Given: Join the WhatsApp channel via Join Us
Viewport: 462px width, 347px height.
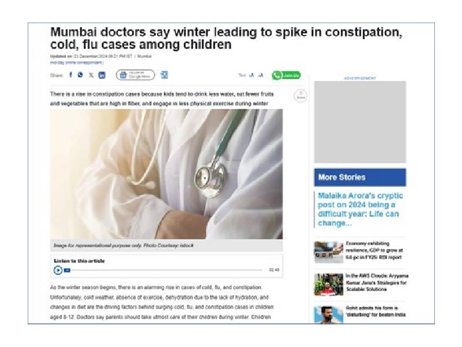Looking at the screenshot, I should click(286, 75).
